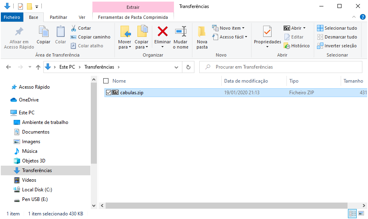Viewport: 368px width, 219px height.
Task: Click the Extrair contextual tab header
Action: click(x=133, y=7)
